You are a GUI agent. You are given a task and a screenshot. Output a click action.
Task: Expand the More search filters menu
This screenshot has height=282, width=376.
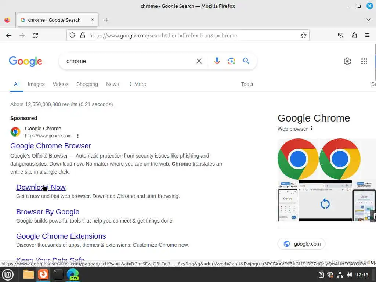(137, 84)
